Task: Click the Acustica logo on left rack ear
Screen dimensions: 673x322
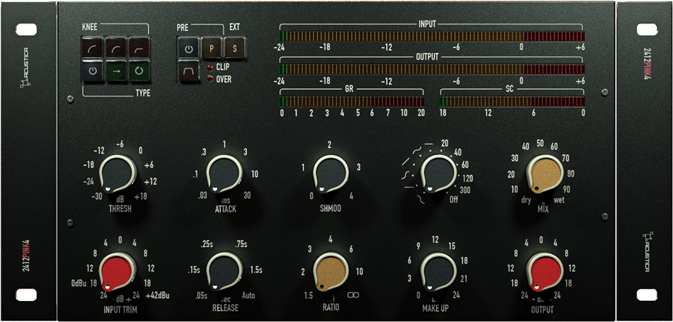Action: click(x=26, y=68)
